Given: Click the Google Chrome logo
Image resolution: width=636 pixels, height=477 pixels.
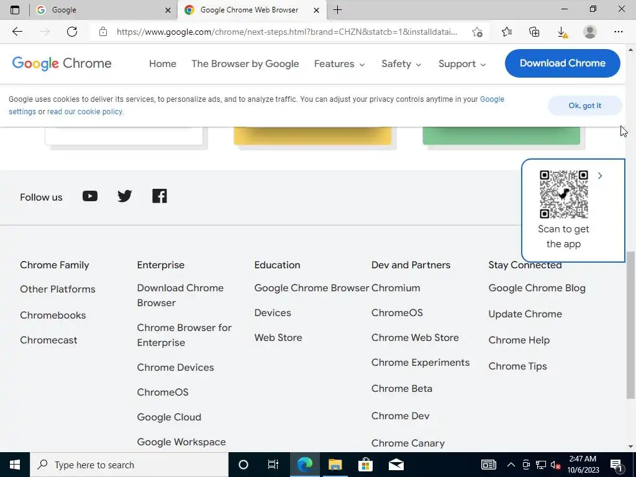Looking at the screenshot, I should 61,64.
